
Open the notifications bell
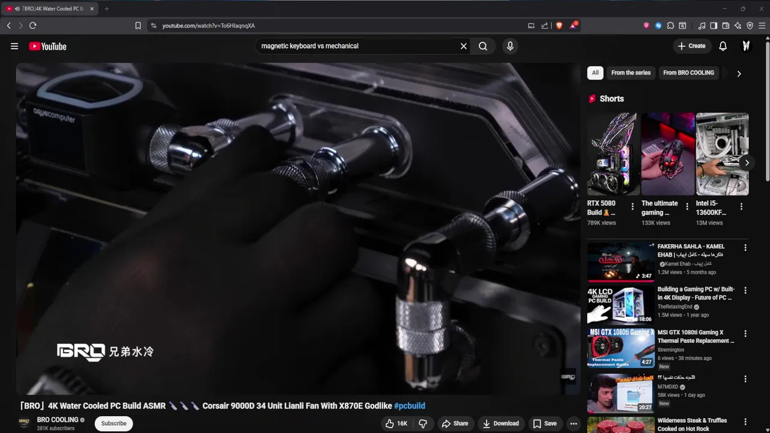tap(723, 46)
